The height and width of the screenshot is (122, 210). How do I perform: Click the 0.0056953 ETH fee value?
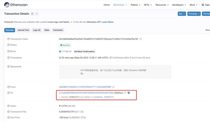(x=67, y=112)
